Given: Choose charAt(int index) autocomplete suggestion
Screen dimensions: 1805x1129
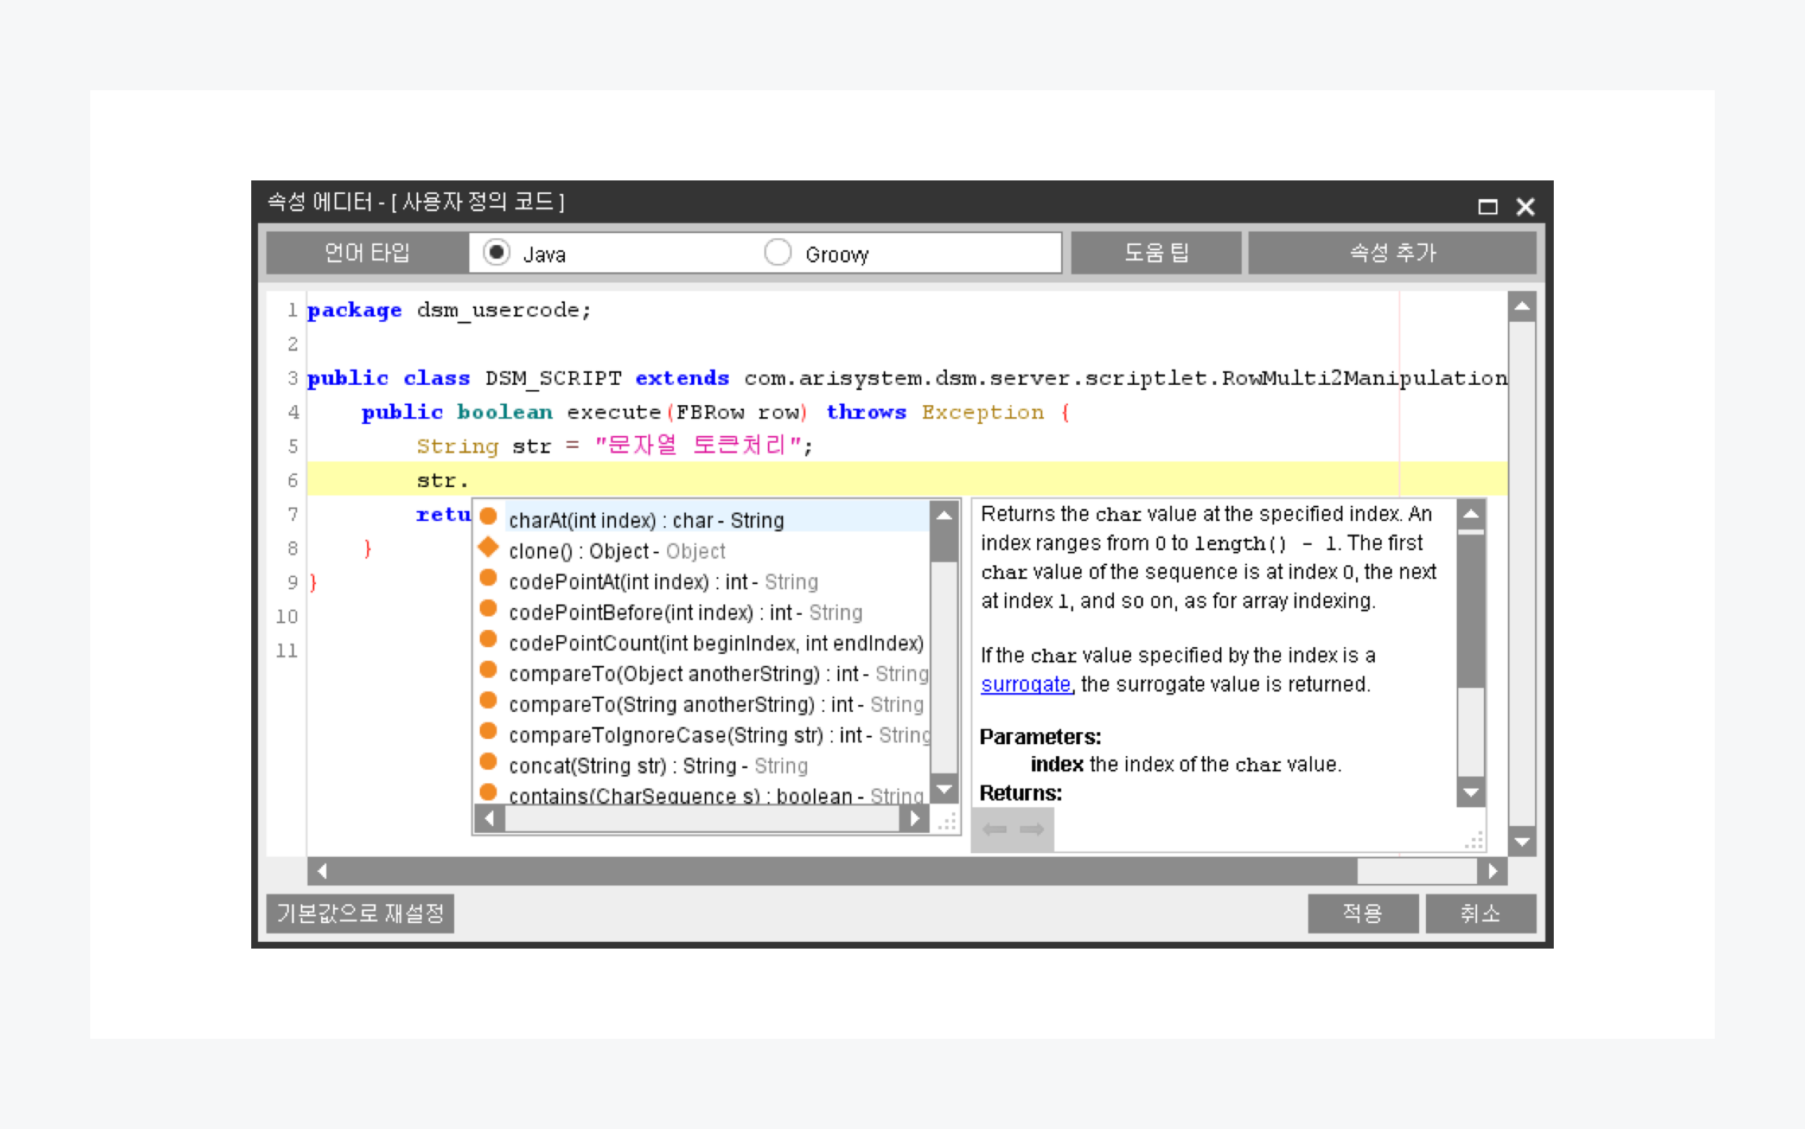Looking at the screenshot, I should (645, 520).
